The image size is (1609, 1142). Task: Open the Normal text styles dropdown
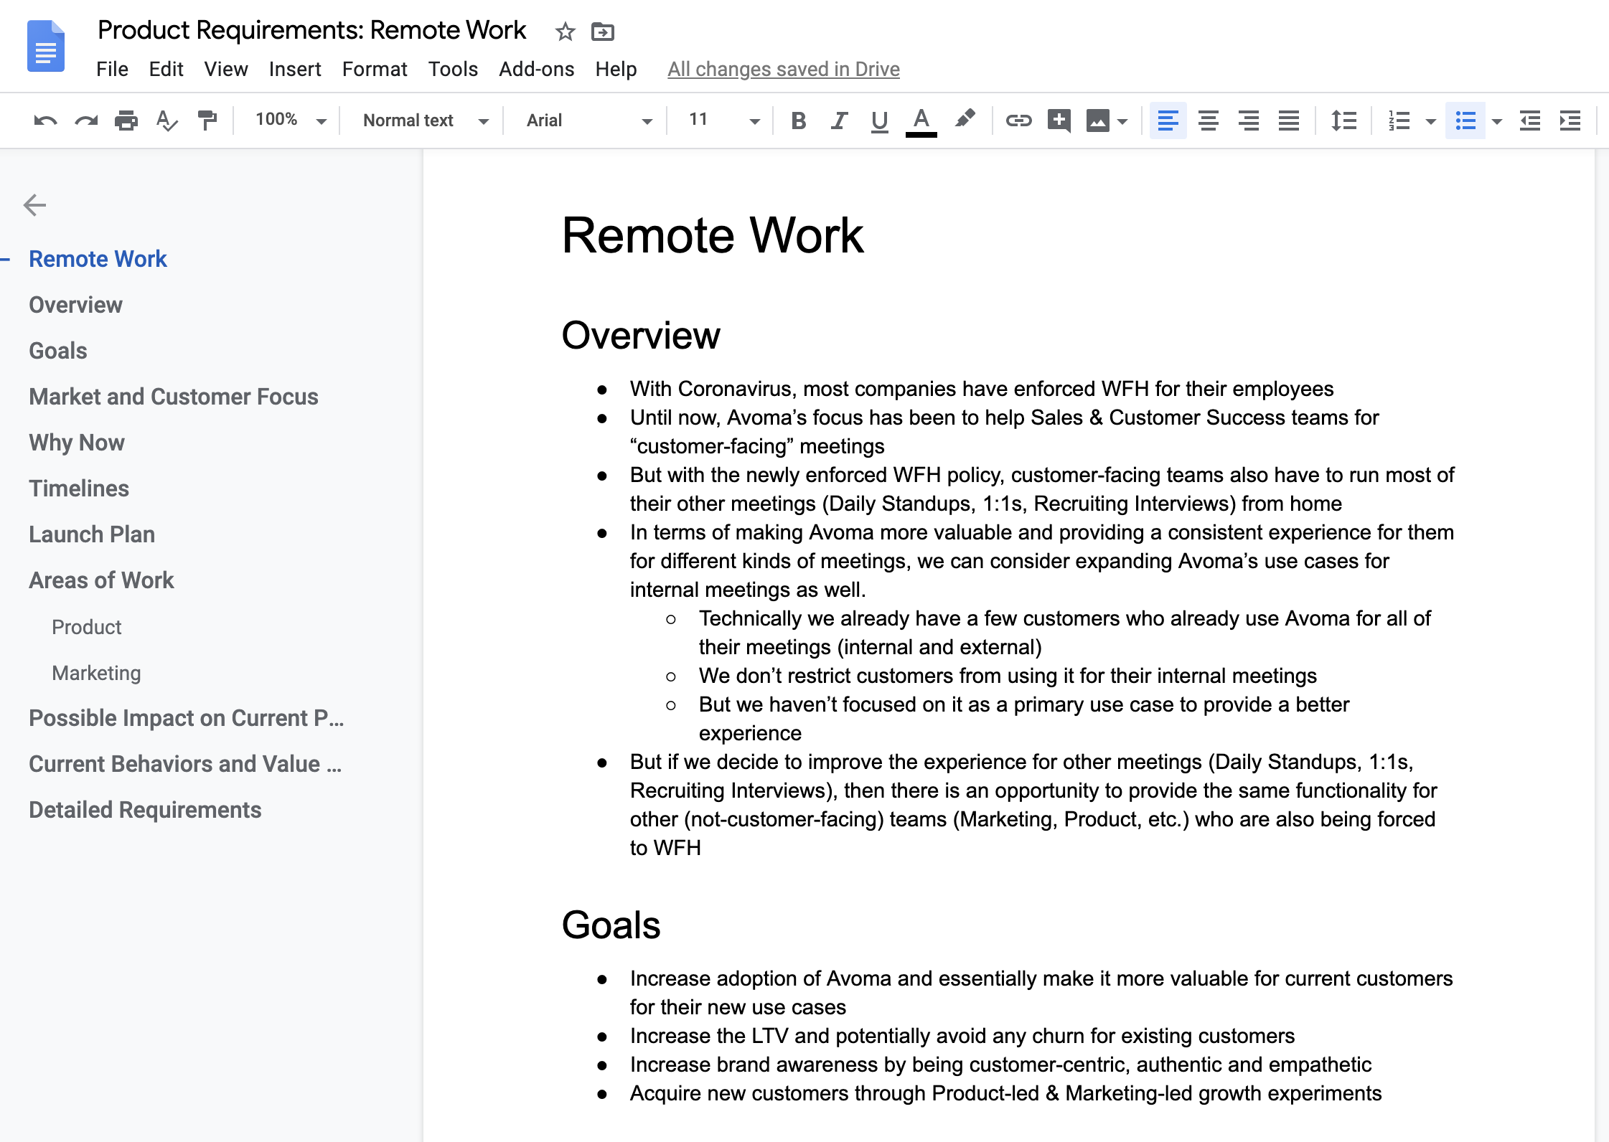426,121
